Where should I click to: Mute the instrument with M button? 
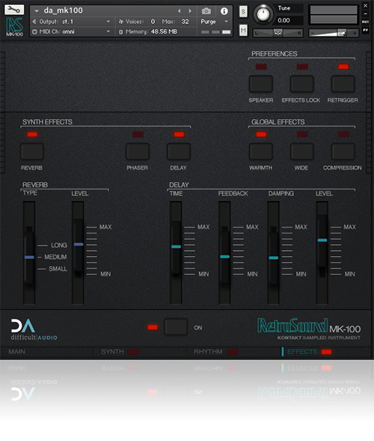coord(243,30)
